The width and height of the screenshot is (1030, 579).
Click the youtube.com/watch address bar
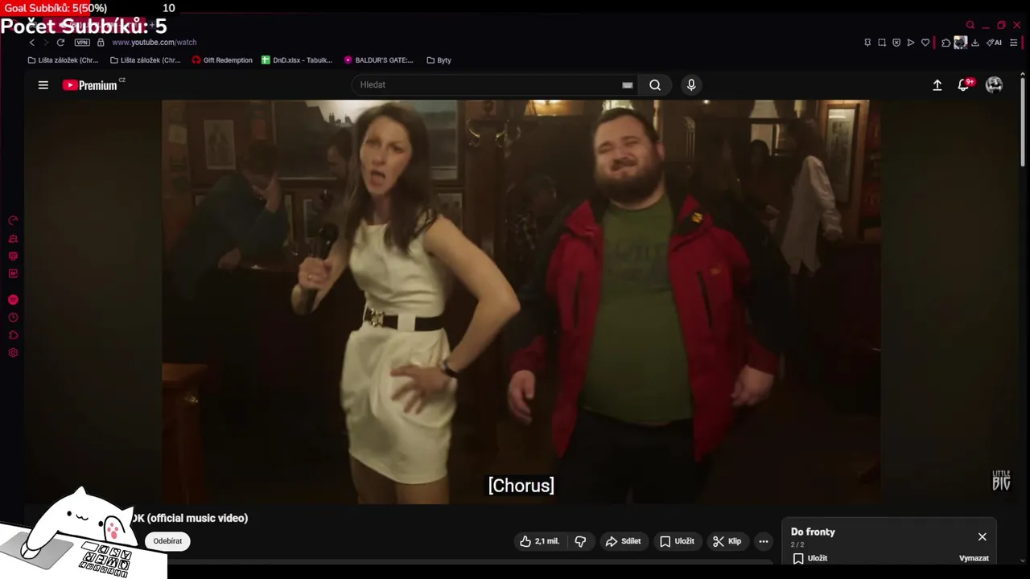click(x=154, y=43)
